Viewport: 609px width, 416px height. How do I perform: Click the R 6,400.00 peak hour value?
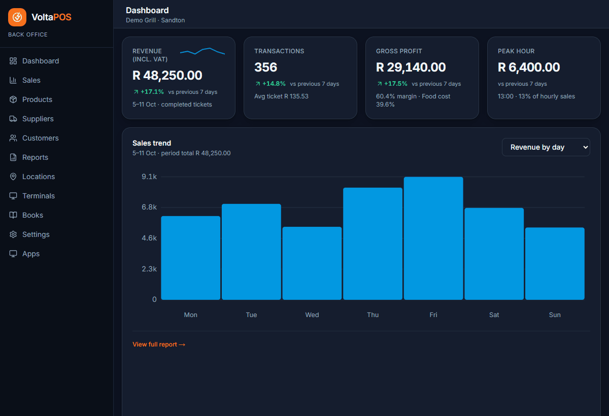pyautogui.click(x=529, y=67)
